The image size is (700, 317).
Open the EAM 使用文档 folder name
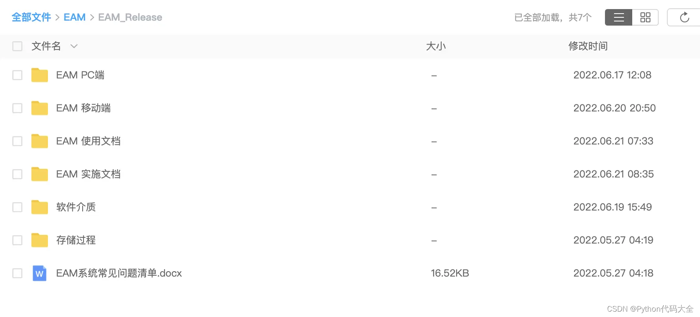88,141
